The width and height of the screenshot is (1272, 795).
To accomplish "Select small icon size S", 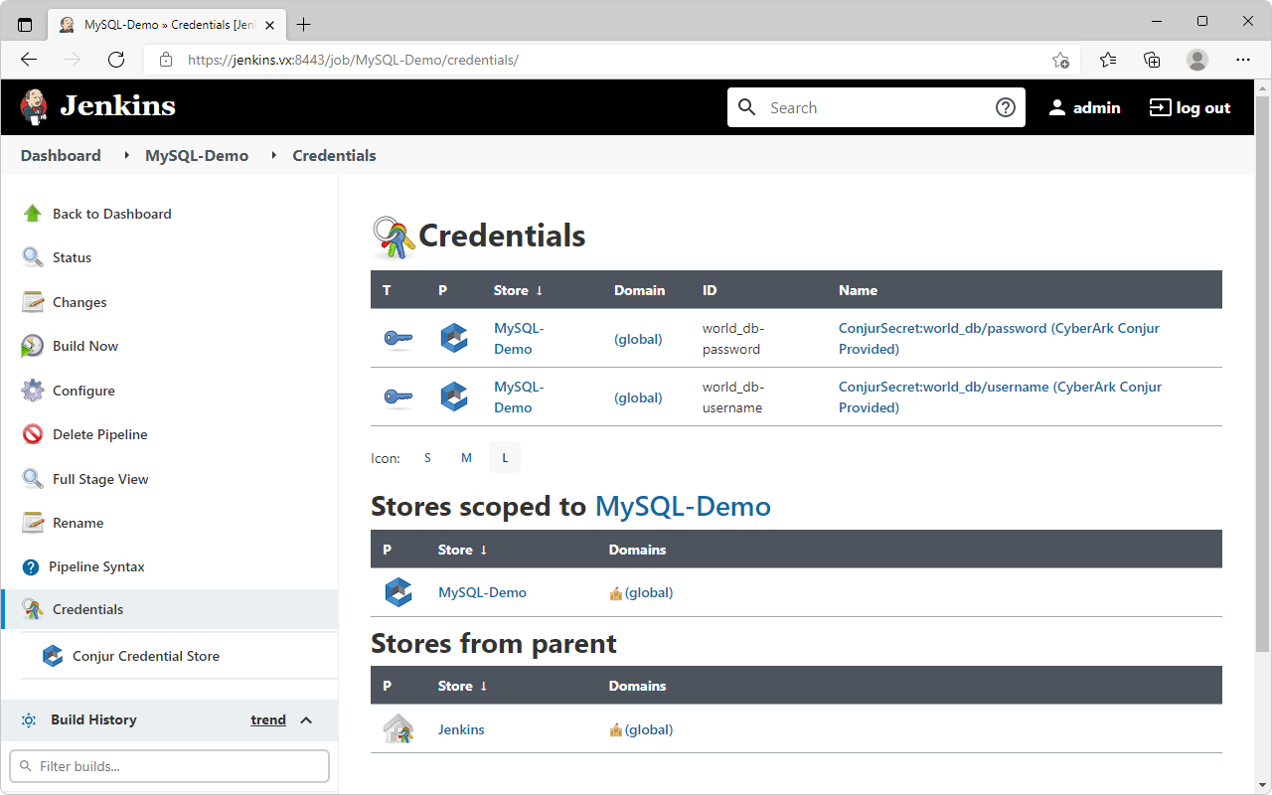I will (427, 458).
